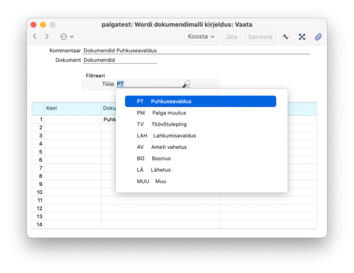The image size is (354, 273).
Task: Open the activity history waveform icon
Action: coord(286,37)
